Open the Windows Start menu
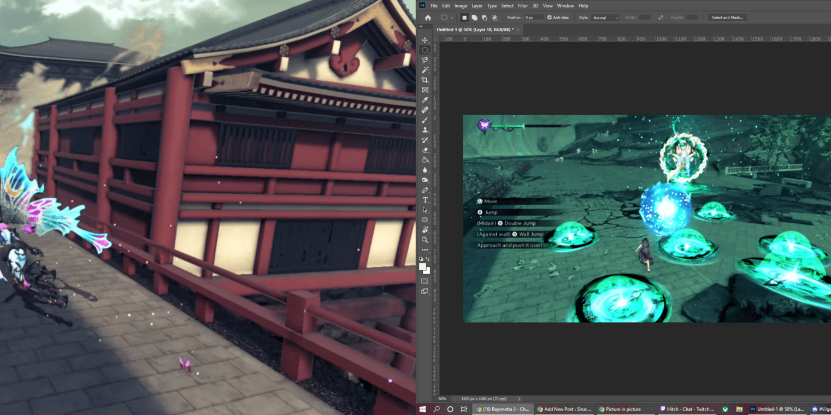 (x=422, y=409)
